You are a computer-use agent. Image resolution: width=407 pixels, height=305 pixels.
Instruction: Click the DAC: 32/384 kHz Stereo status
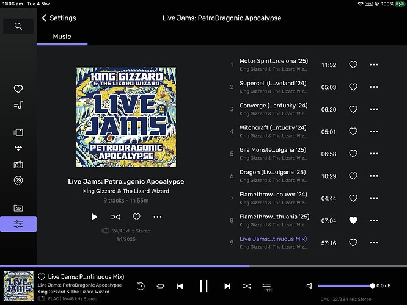tap(346, 299)
